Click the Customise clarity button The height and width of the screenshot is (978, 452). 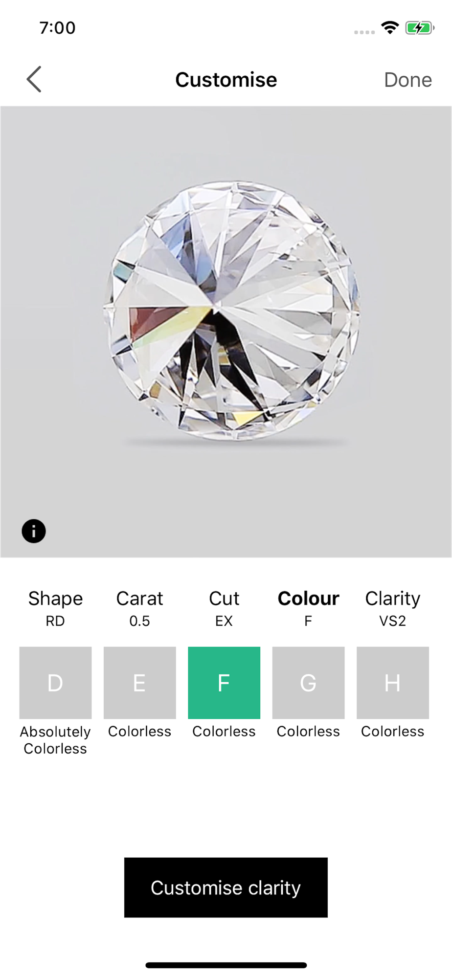pos(226,888)
